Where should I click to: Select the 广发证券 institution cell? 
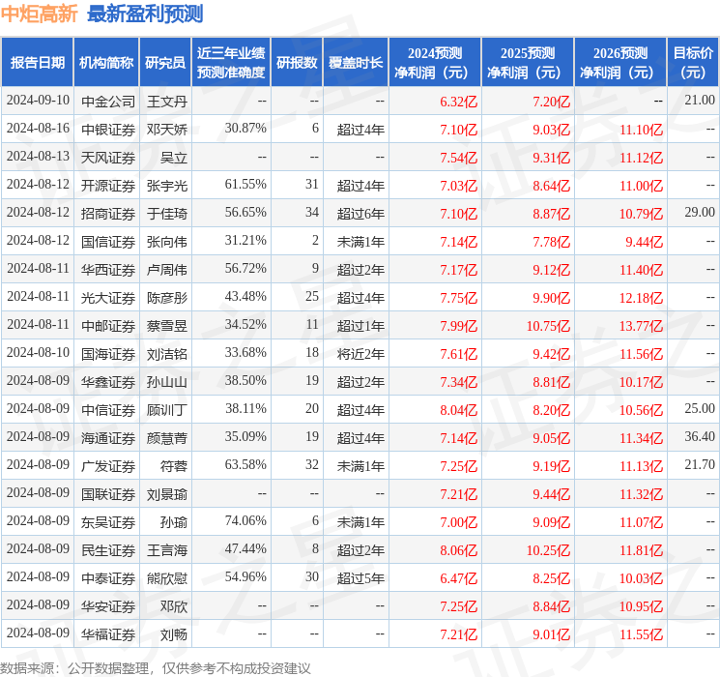[108, 466]
